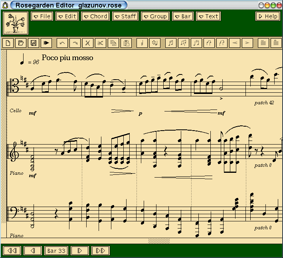
Task: Click the Bar 33 indicator button
Action: (x=56, y=250)
